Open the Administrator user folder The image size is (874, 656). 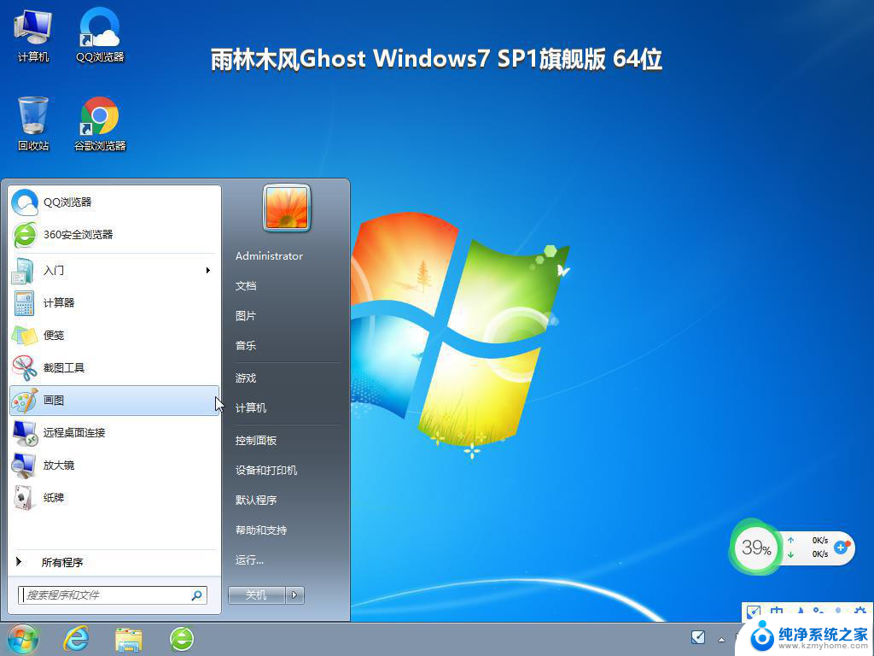[x=269, y=256]
